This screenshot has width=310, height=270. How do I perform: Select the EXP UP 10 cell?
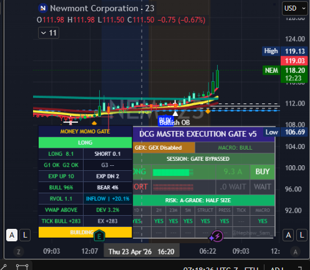(61, 176)
